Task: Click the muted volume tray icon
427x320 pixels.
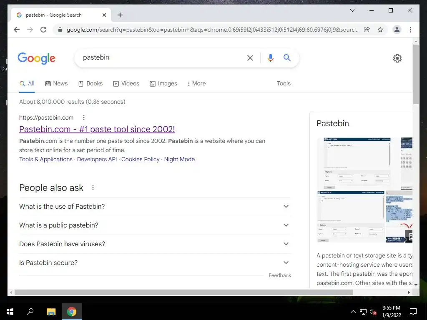Action: (373, 312)
